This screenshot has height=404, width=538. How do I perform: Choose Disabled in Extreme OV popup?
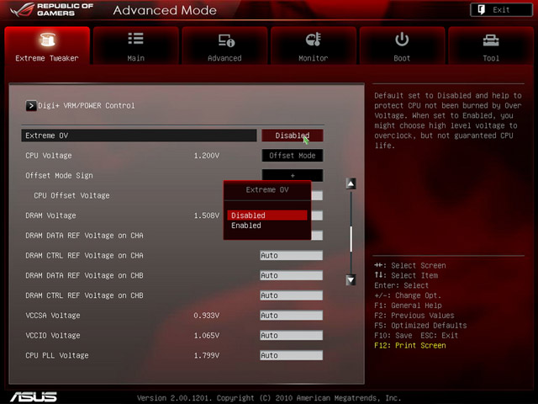click(x=267, y=215)
